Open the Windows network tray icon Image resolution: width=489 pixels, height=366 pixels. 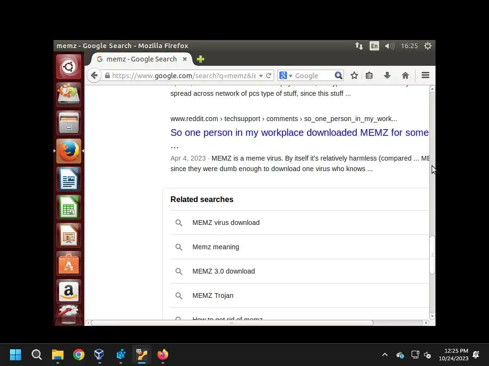click(x=415, y=355)
